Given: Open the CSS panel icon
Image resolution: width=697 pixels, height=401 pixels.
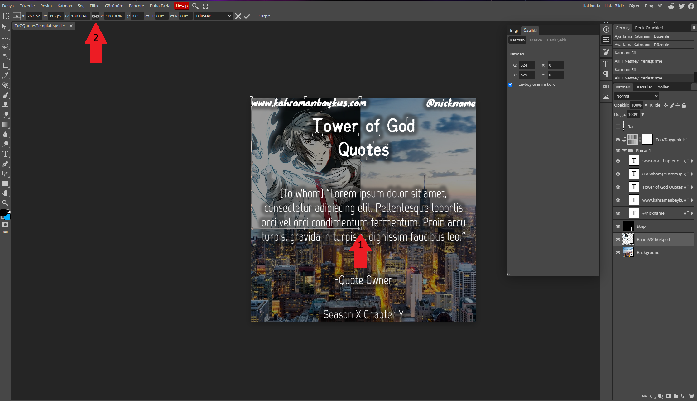Looking at the screenshot, I should coord(606,87).
